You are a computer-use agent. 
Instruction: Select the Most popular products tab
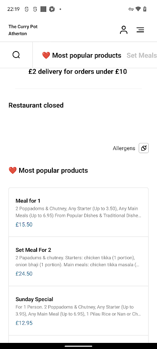pos(82,55)
